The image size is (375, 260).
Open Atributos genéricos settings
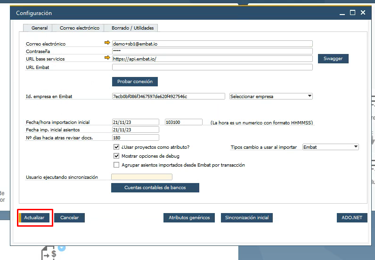coord(189,218)
